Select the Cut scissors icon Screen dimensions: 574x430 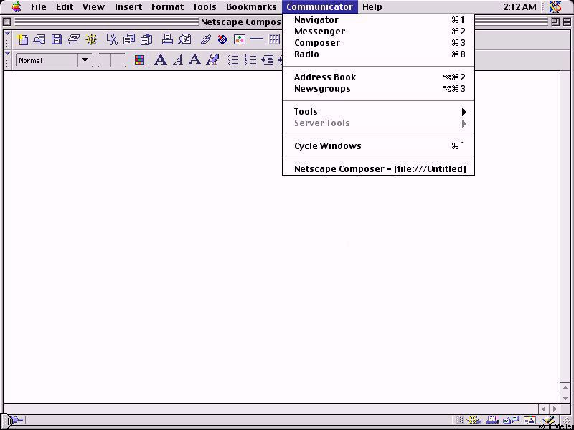click(x=112, y=40)
